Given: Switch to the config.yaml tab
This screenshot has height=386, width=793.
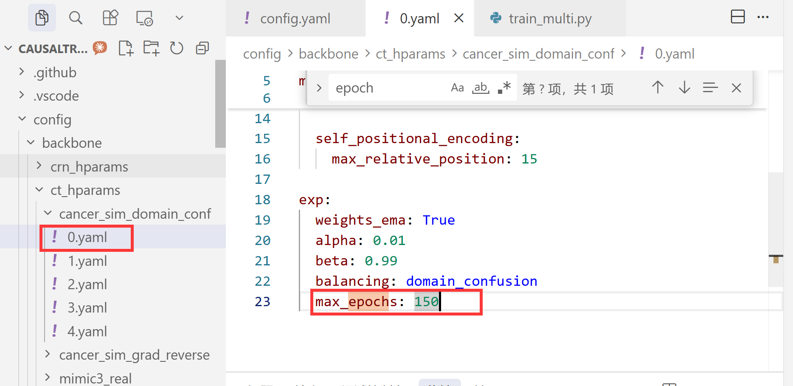Looking at the screenshot, I should (295, 18).
